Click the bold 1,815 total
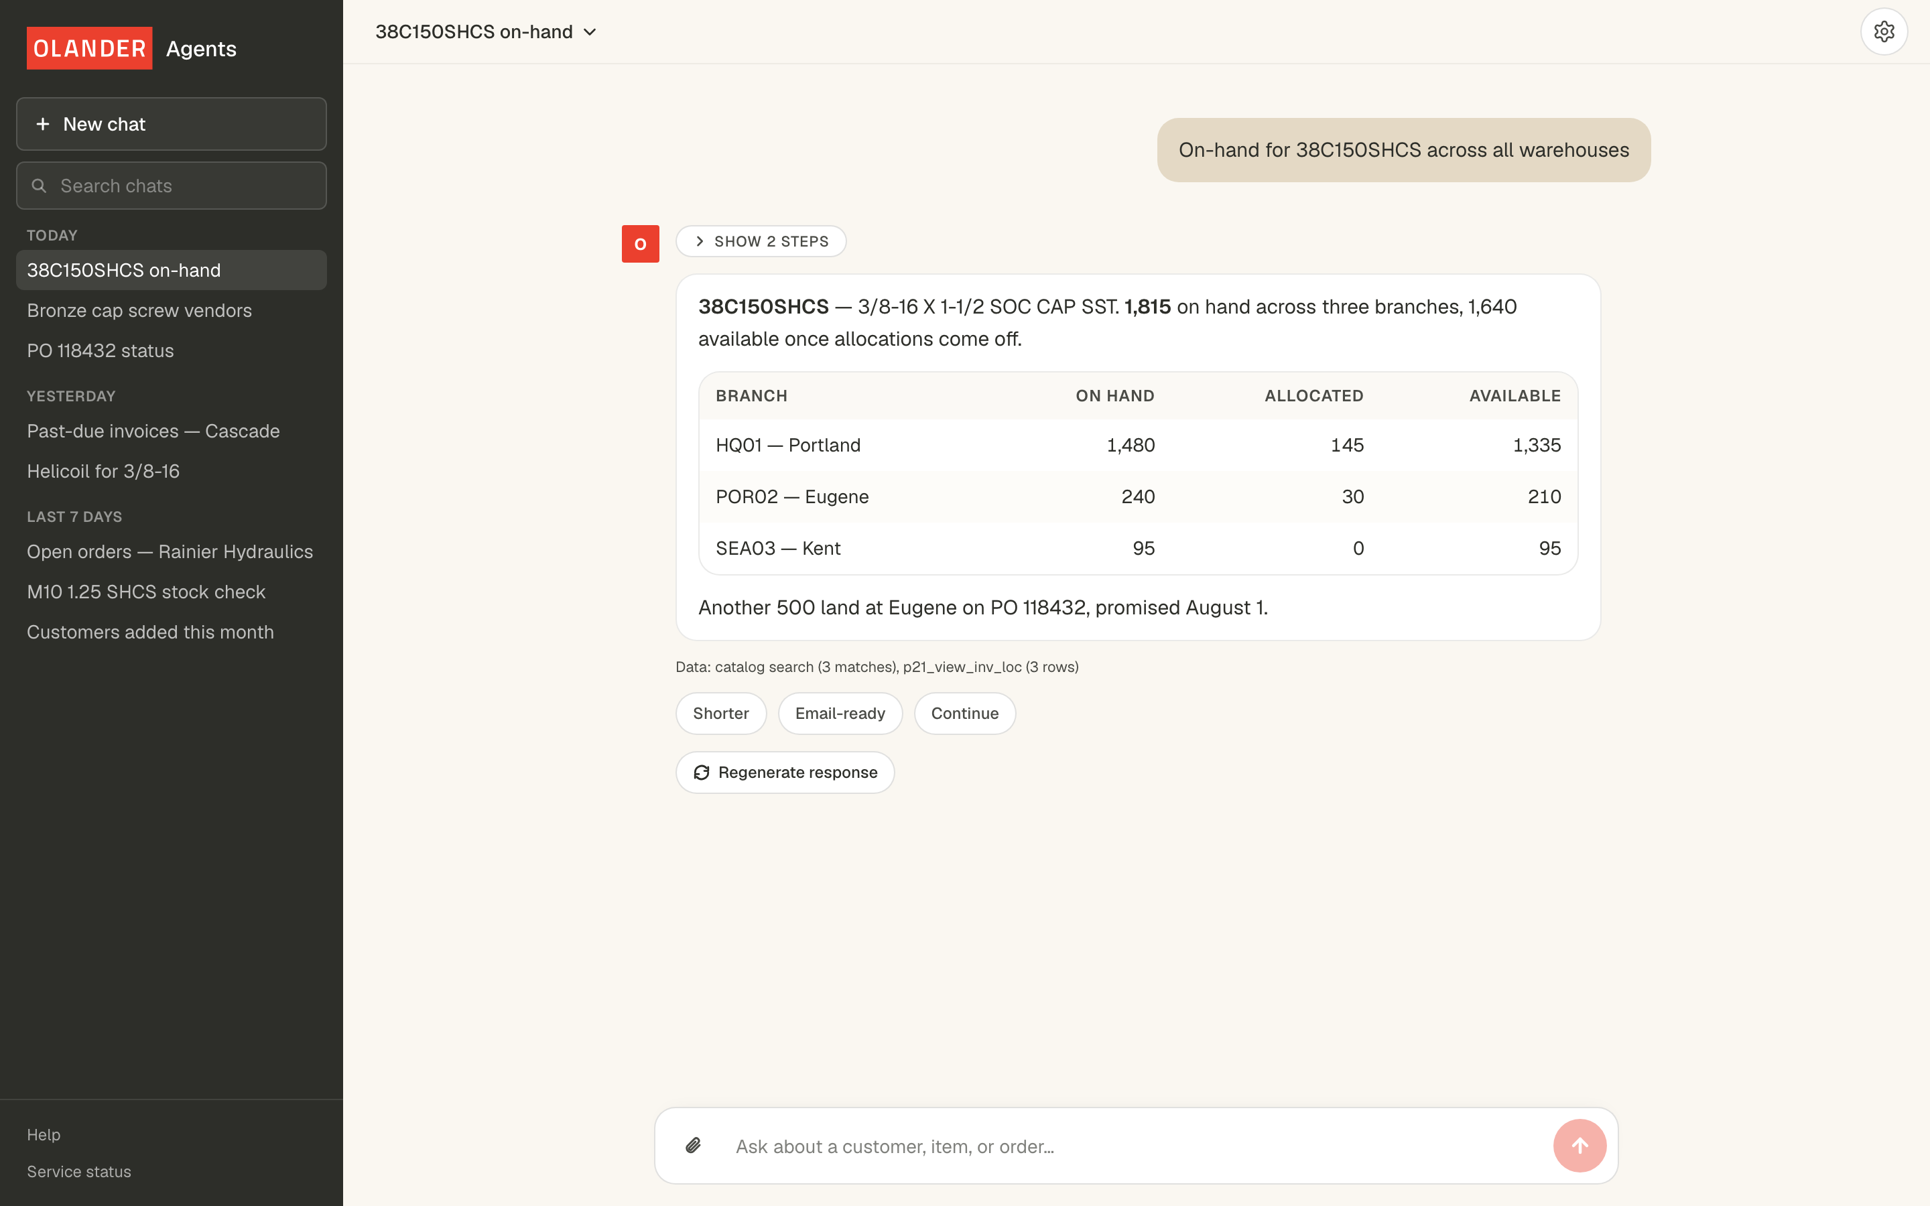1930x1206 pixels. [x=1148, y=307]
